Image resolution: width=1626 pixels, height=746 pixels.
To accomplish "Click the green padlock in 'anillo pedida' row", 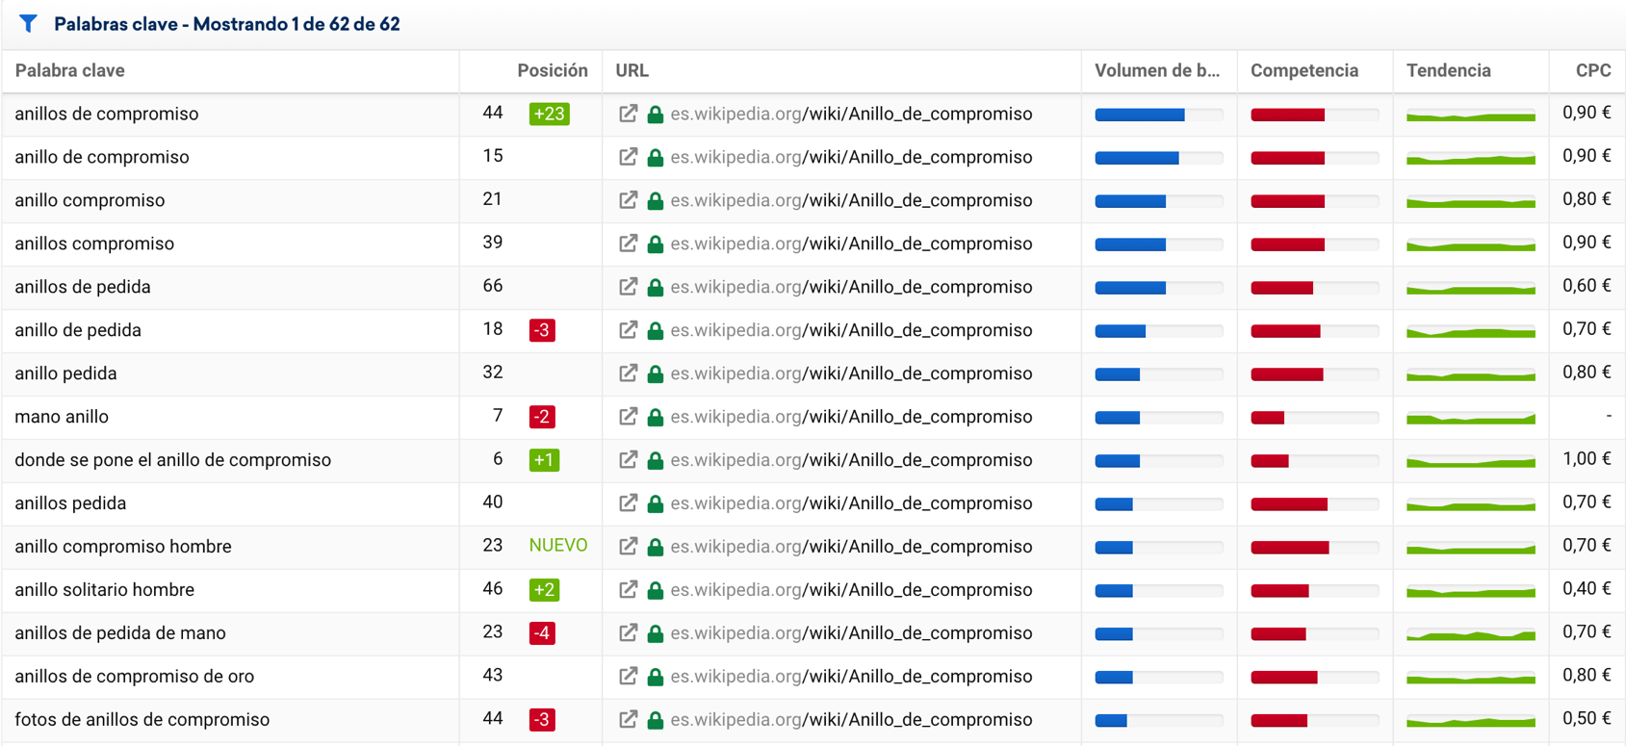I will pyautogui.click(x=656, y=374).
